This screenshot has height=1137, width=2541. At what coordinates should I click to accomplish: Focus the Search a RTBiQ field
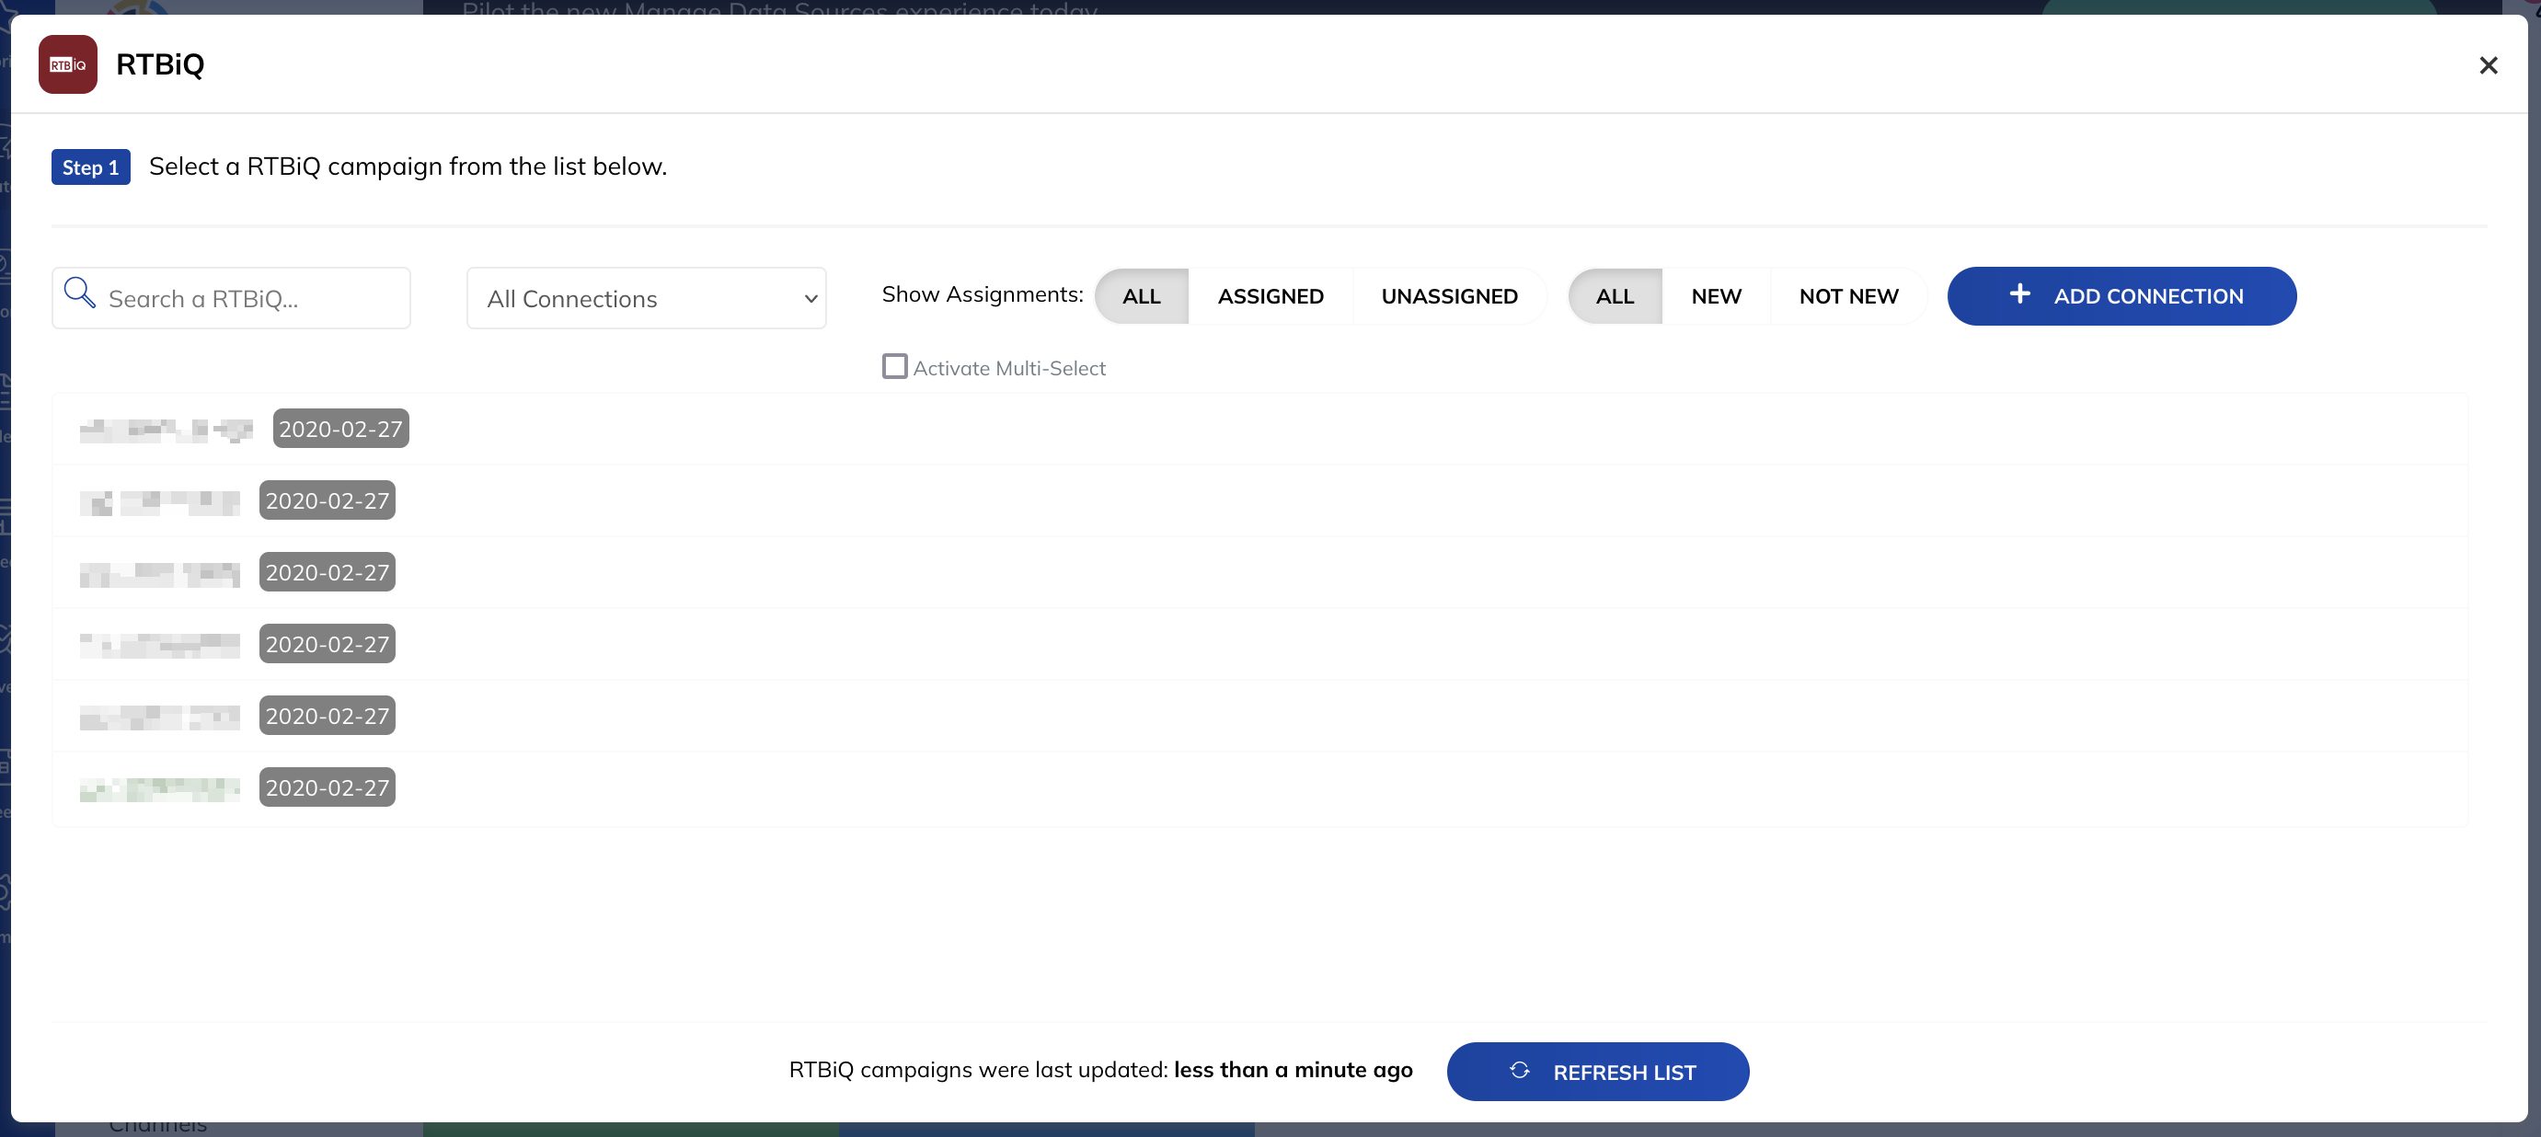[x=231, y=298]
